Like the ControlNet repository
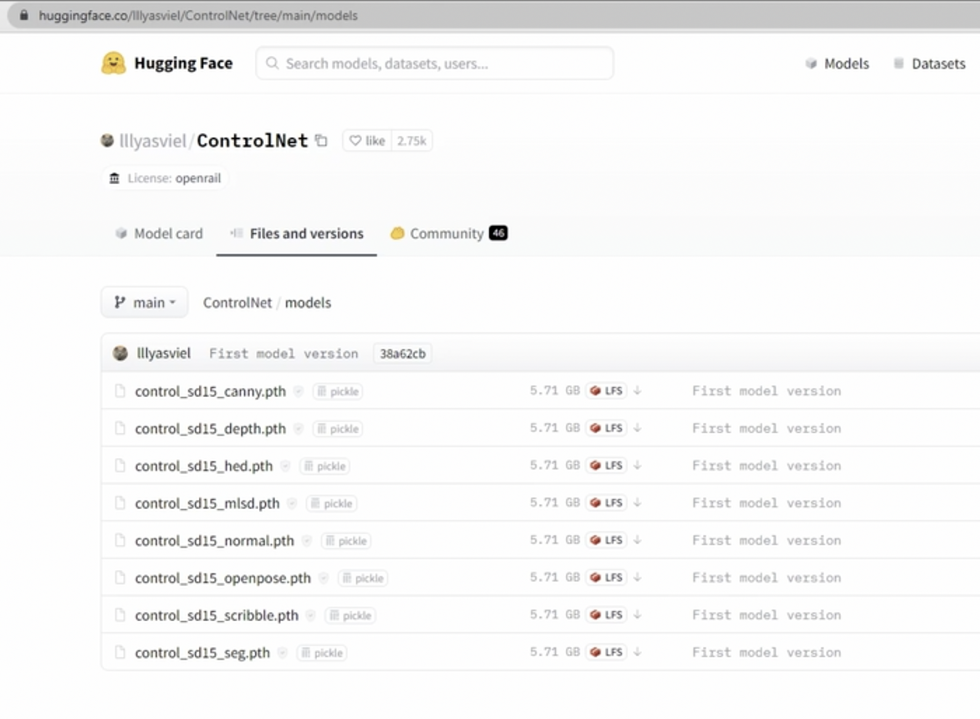The height and width of the screenshot is (719, 980). coord(367,141)
